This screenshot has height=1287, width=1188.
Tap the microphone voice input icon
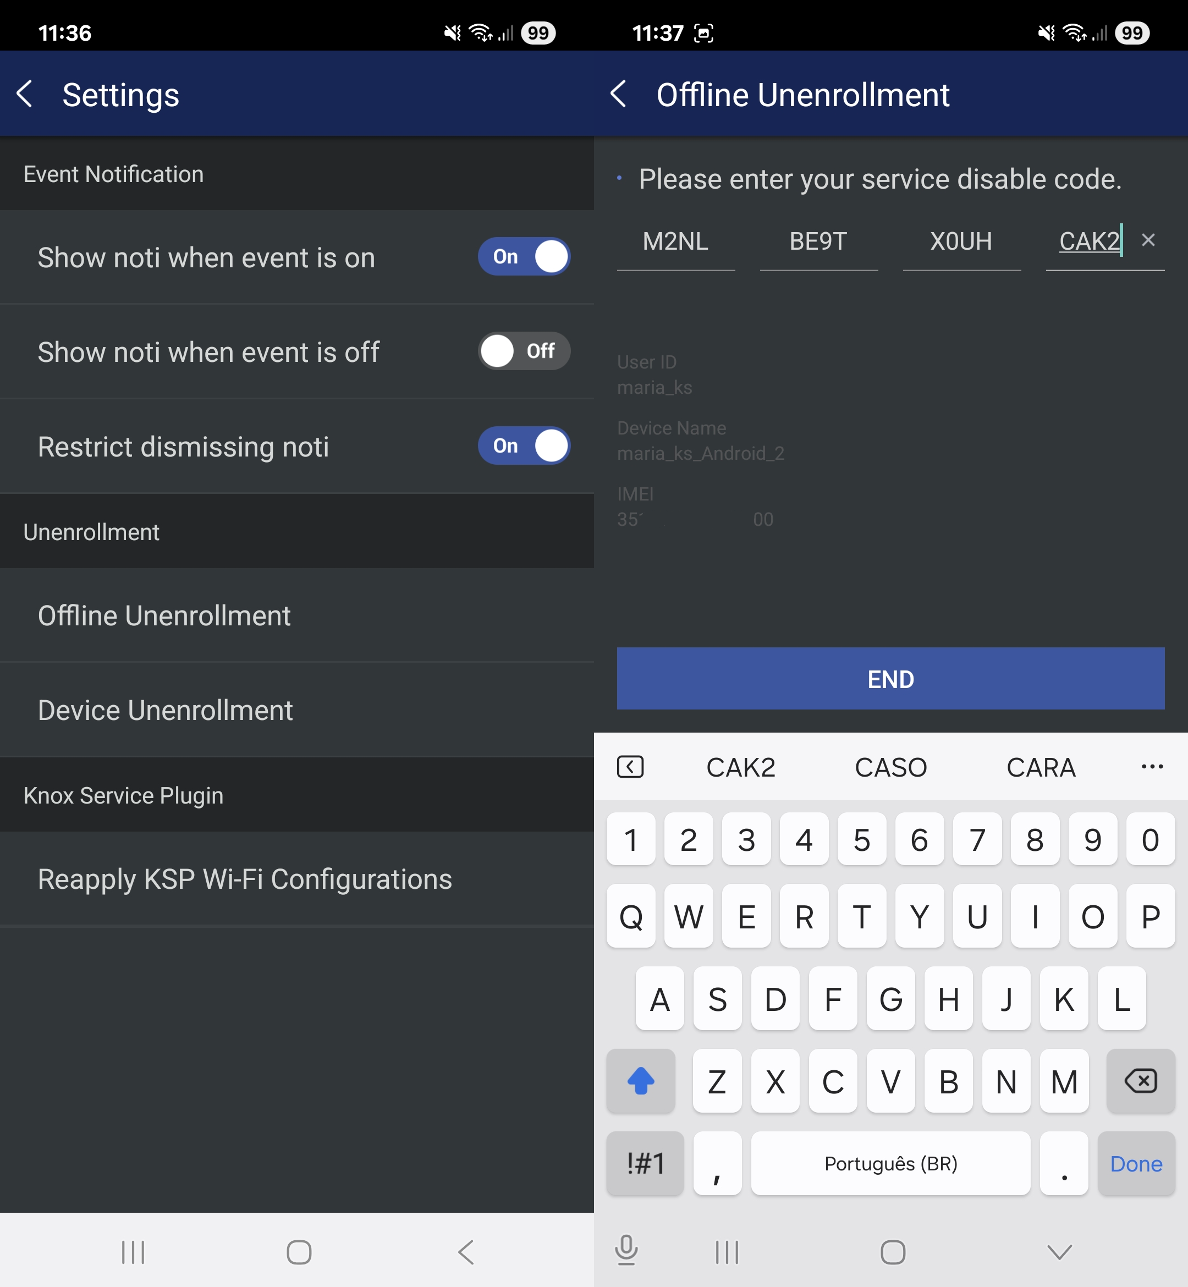[625, 1250]
